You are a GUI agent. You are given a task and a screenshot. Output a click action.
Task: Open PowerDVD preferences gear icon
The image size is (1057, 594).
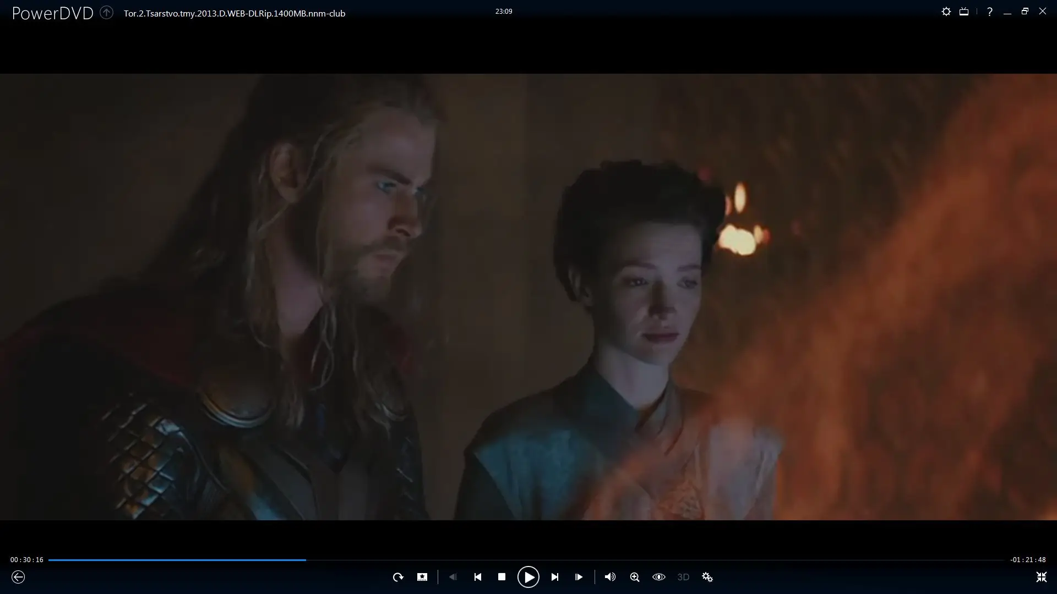(x=946, y=12)
